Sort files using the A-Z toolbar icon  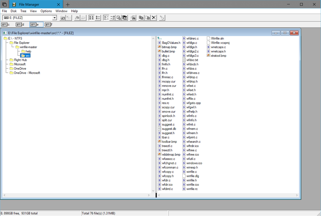[x=106, y=18]
